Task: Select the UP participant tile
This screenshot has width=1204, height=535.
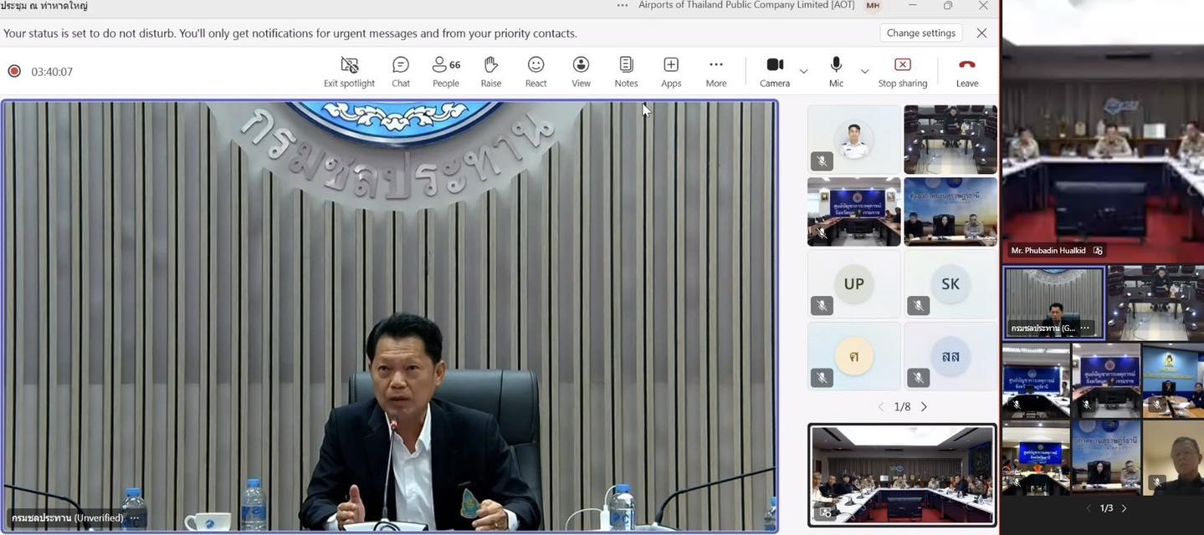Action: [x=853, y=284]
